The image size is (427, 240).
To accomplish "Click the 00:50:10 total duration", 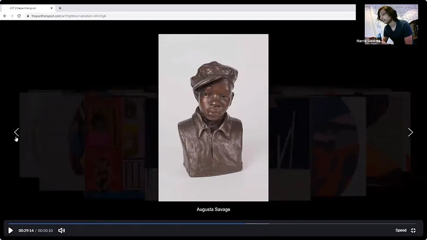I will click(45, 230).
